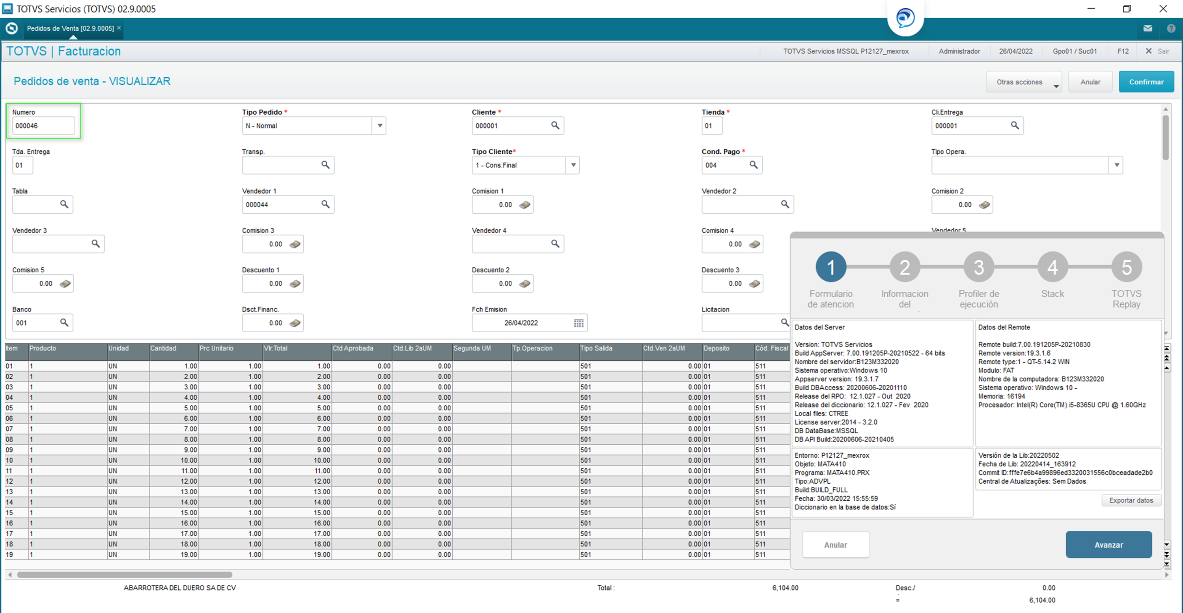Click the Cliente search magnifier icon
The width and height of the screenshot is (1183, 613).
click(555, 125)
